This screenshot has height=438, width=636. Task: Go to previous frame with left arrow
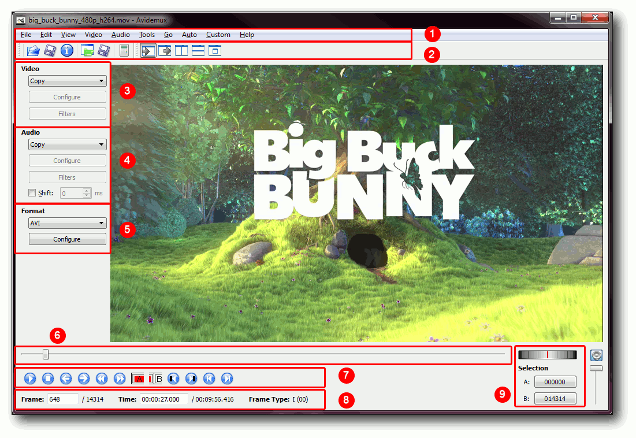click(x=66, y=378)
